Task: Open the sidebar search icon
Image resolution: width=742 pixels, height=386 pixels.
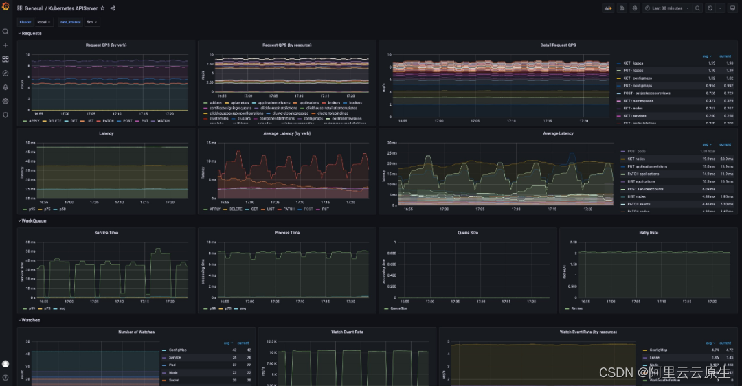Action: point(5,32)
